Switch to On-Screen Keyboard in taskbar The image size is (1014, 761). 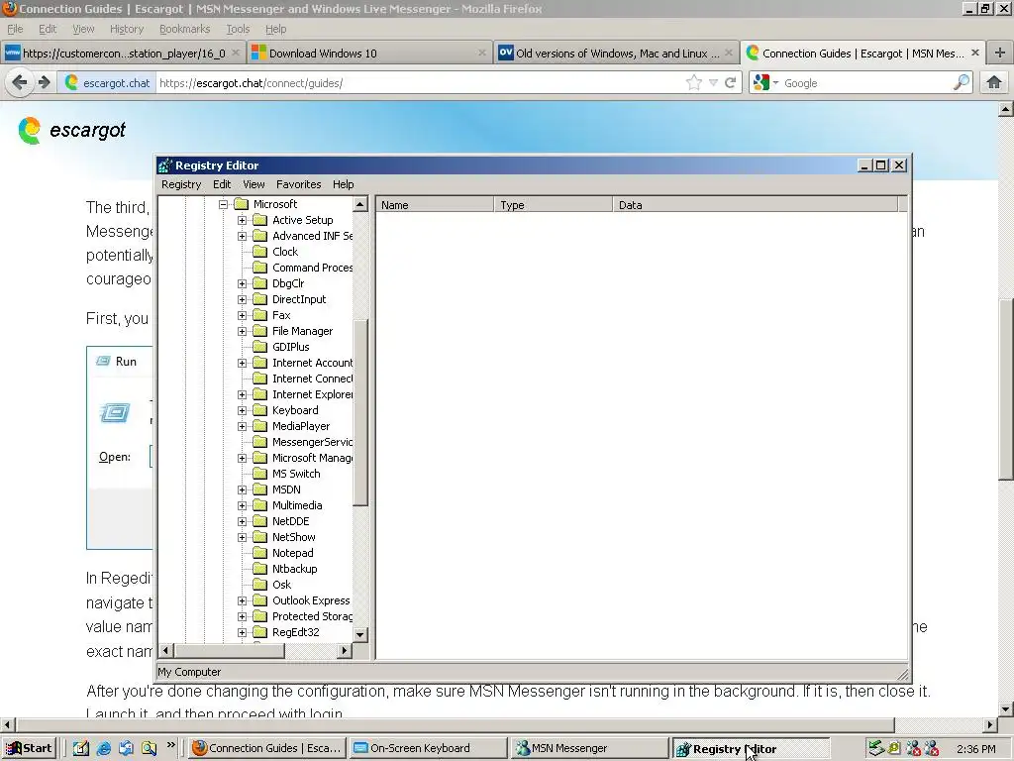click(x=428, y=748)
